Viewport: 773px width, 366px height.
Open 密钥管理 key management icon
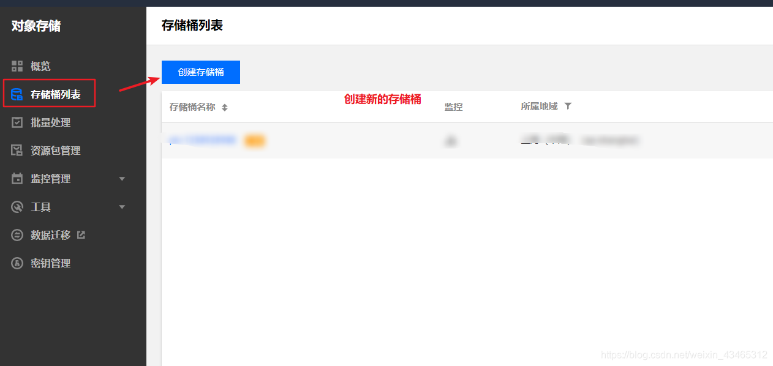(17, 263)
